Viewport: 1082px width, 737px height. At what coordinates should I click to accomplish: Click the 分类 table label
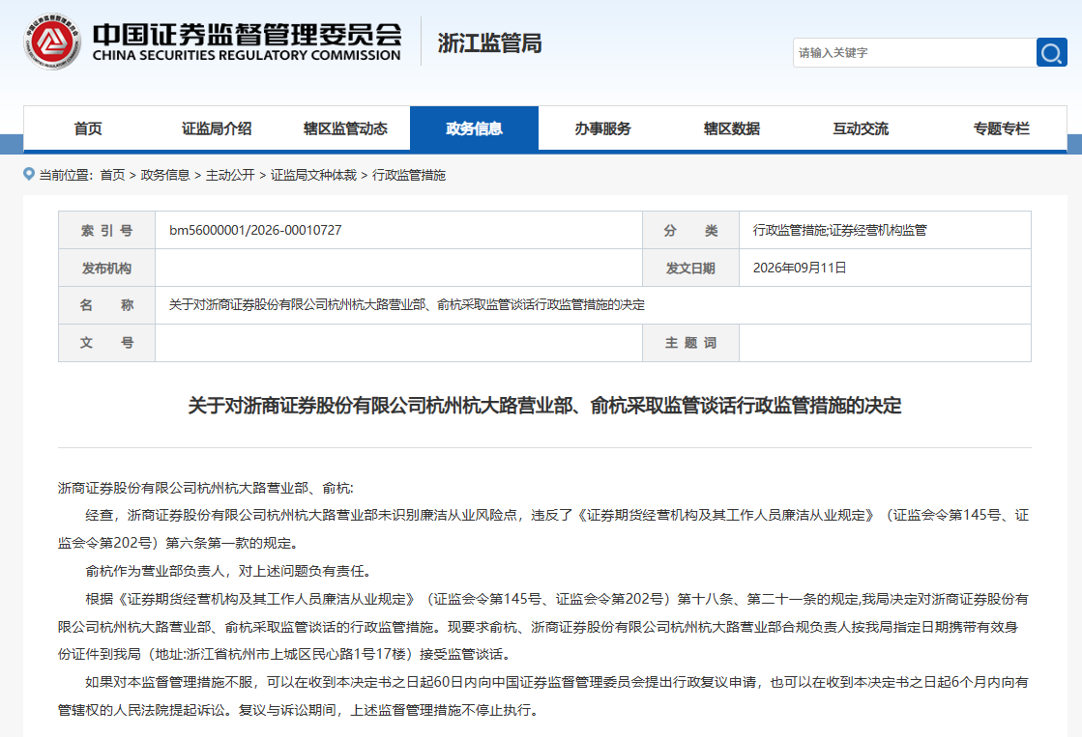[690, 230]
